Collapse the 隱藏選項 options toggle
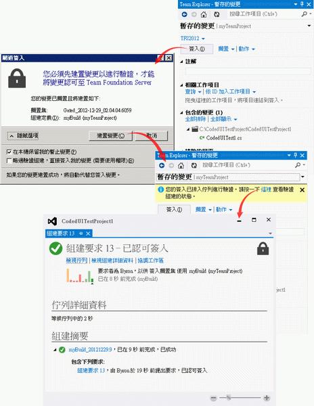The height and width of the screenshot is (406, 314). [23, 136]
